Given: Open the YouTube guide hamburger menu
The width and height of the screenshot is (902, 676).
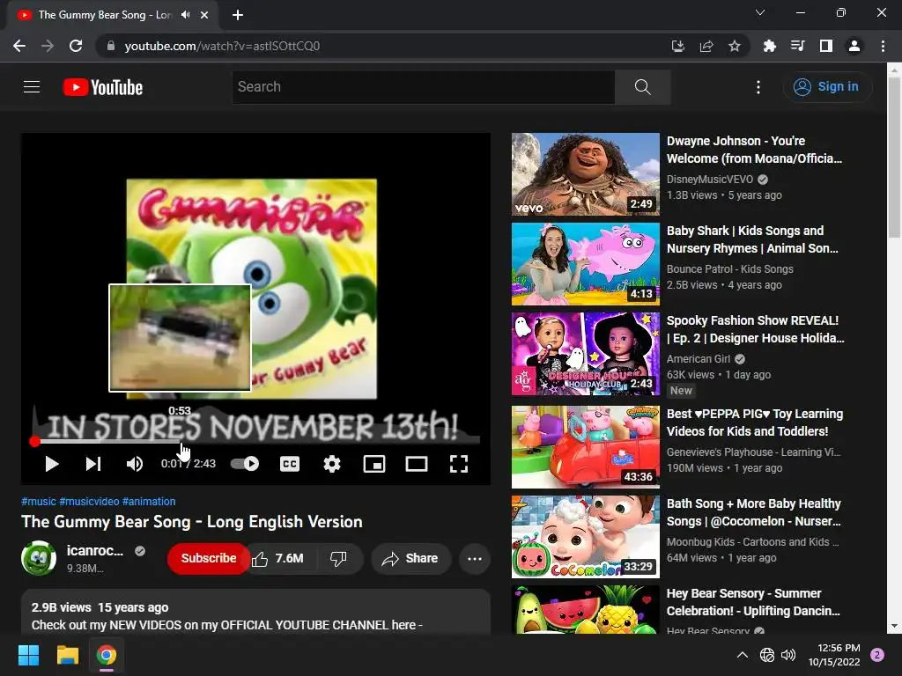Looking at the screenshot, I should (32, 87).
